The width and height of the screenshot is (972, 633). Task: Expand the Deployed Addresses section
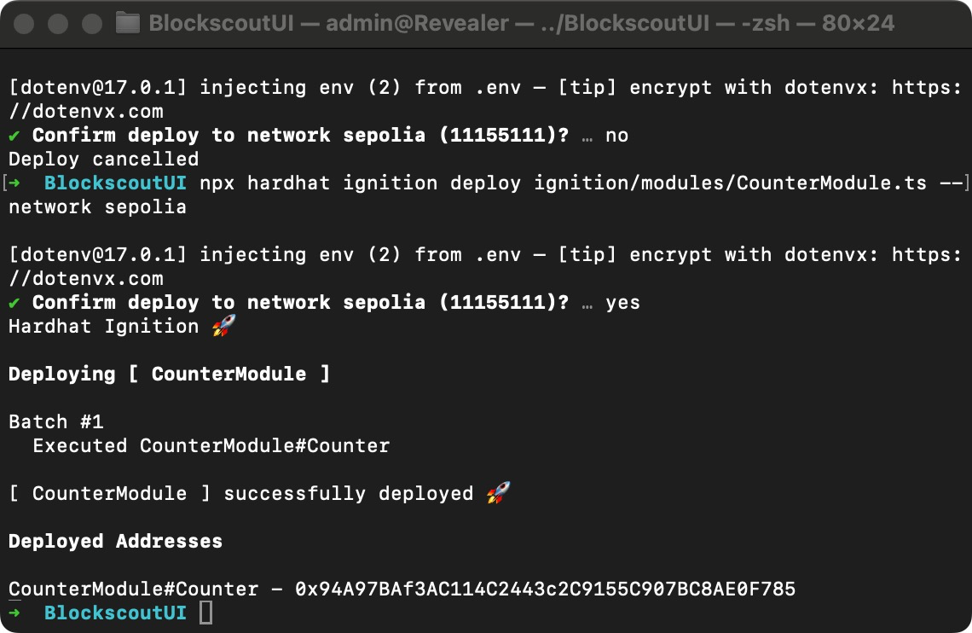click(x=114, y=541)
